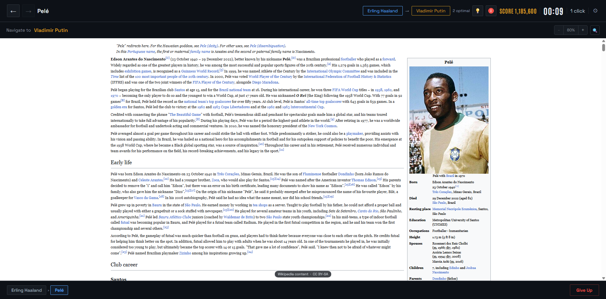
Task: Click the 80% zoom level indicator
Action: tap(571, 30)
